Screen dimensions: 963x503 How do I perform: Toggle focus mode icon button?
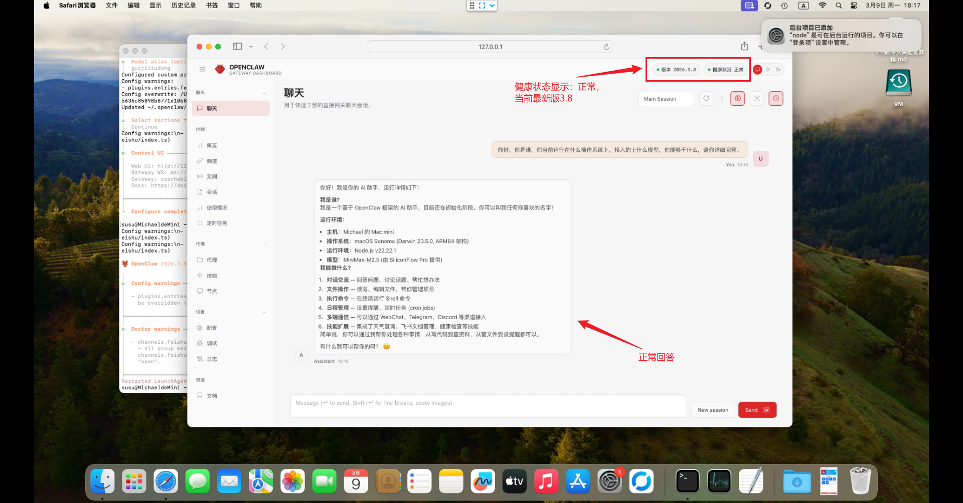click(x=757, y=98)
